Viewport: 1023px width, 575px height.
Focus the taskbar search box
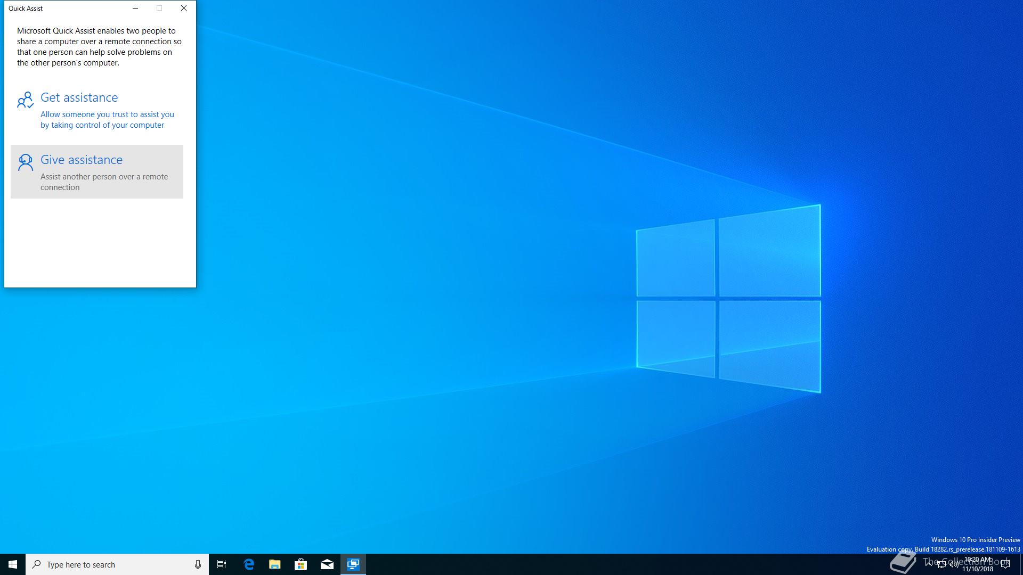pyautogui.click(x=117, y=564)
